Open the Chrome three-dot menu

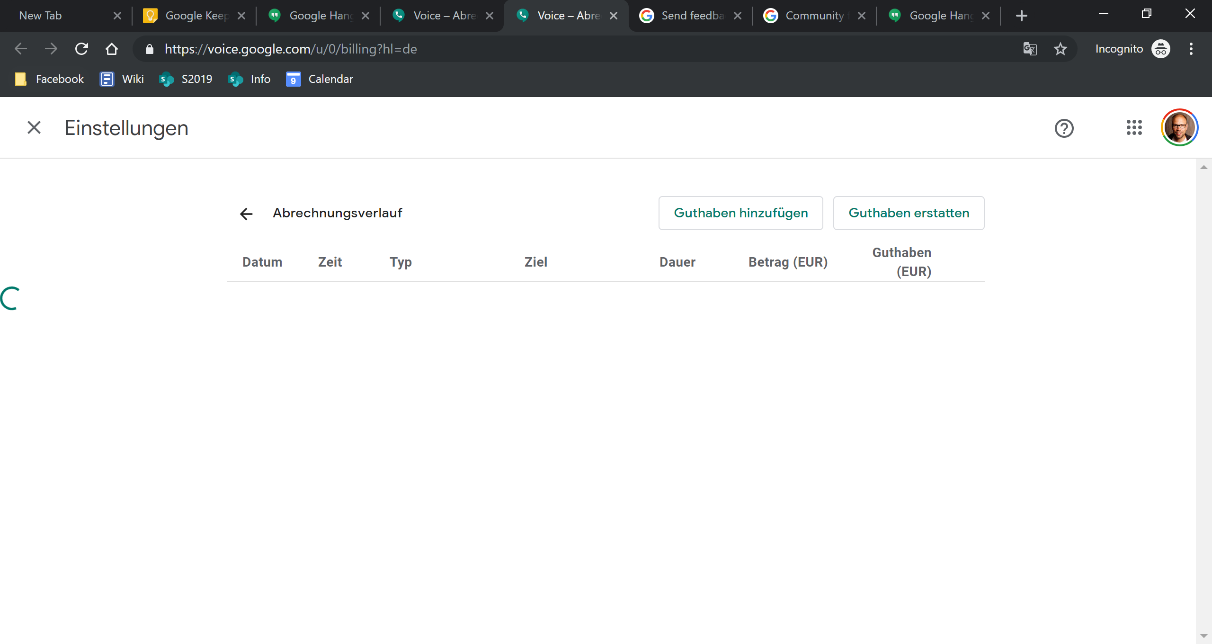[x=1191, y=49]
